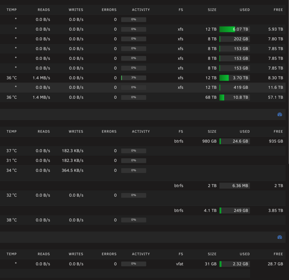Click the 38 °C temperature reading
This screenshot has width=289, height=280.
[x=12, y=220]
